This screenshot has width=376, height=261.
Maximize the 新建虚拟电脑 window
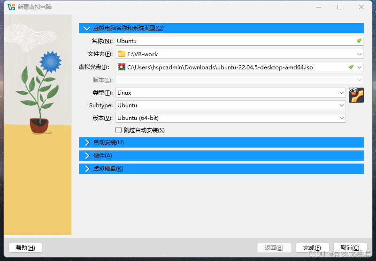point(340,7)
